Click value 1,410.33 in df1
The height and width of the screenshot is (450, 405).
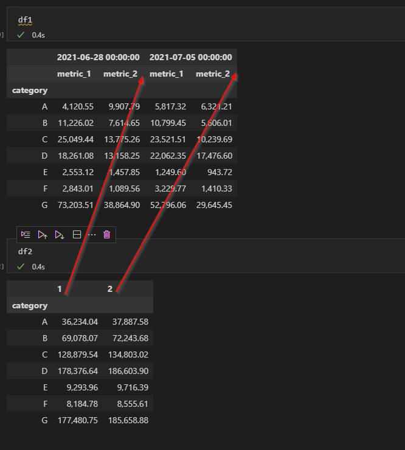coord(216,189)
